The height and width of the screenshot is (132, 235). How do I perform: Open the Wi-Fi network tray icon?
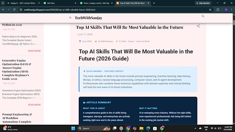[x=212, y=128]
